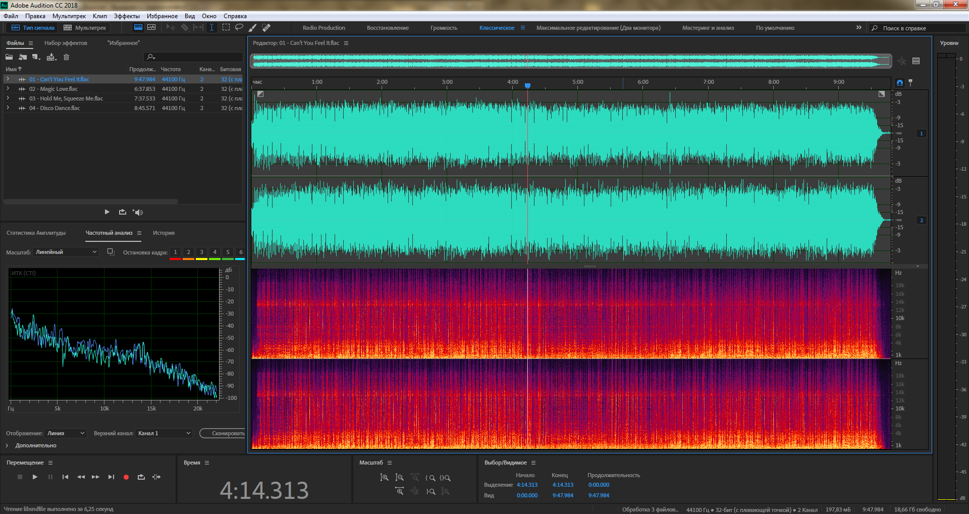Select 03 - Hold Me, Squeeze Me.flac file

(66, 98)
